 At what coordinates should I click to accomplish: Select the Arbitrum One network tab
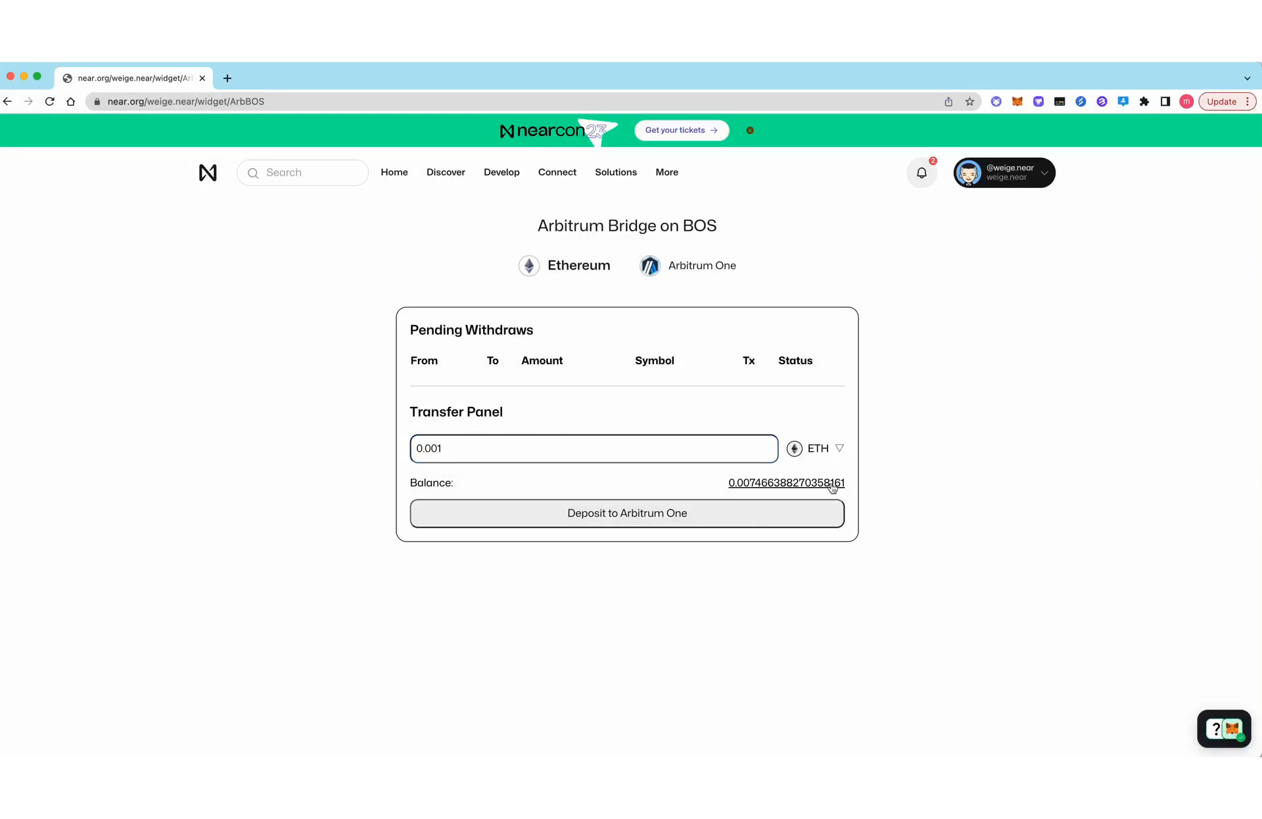pos(688,266)
